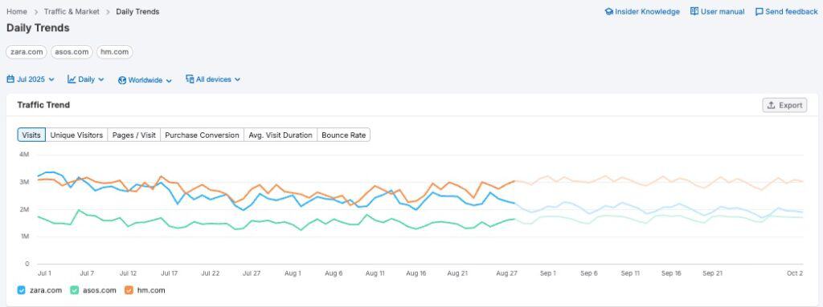Click the Sep 11 x-axis label
The width and height of the screenshot is (823, 307).
[x=630, y=273]
